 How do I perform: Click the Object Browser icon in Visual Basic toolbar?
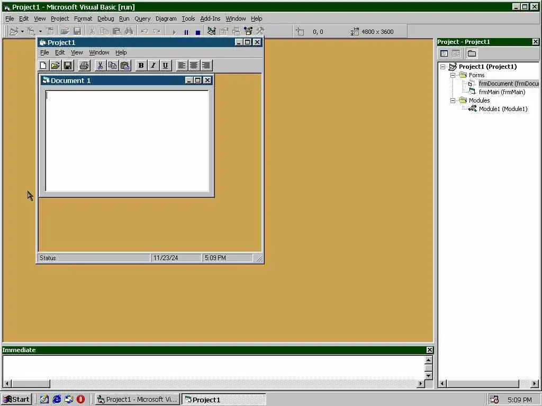pyautogui.click(x=248, y=31)
